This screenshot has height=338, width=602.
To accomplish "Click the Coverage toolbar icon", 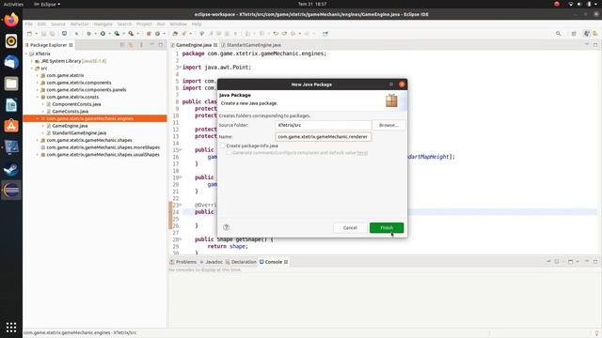I will [x=117, y=34].
